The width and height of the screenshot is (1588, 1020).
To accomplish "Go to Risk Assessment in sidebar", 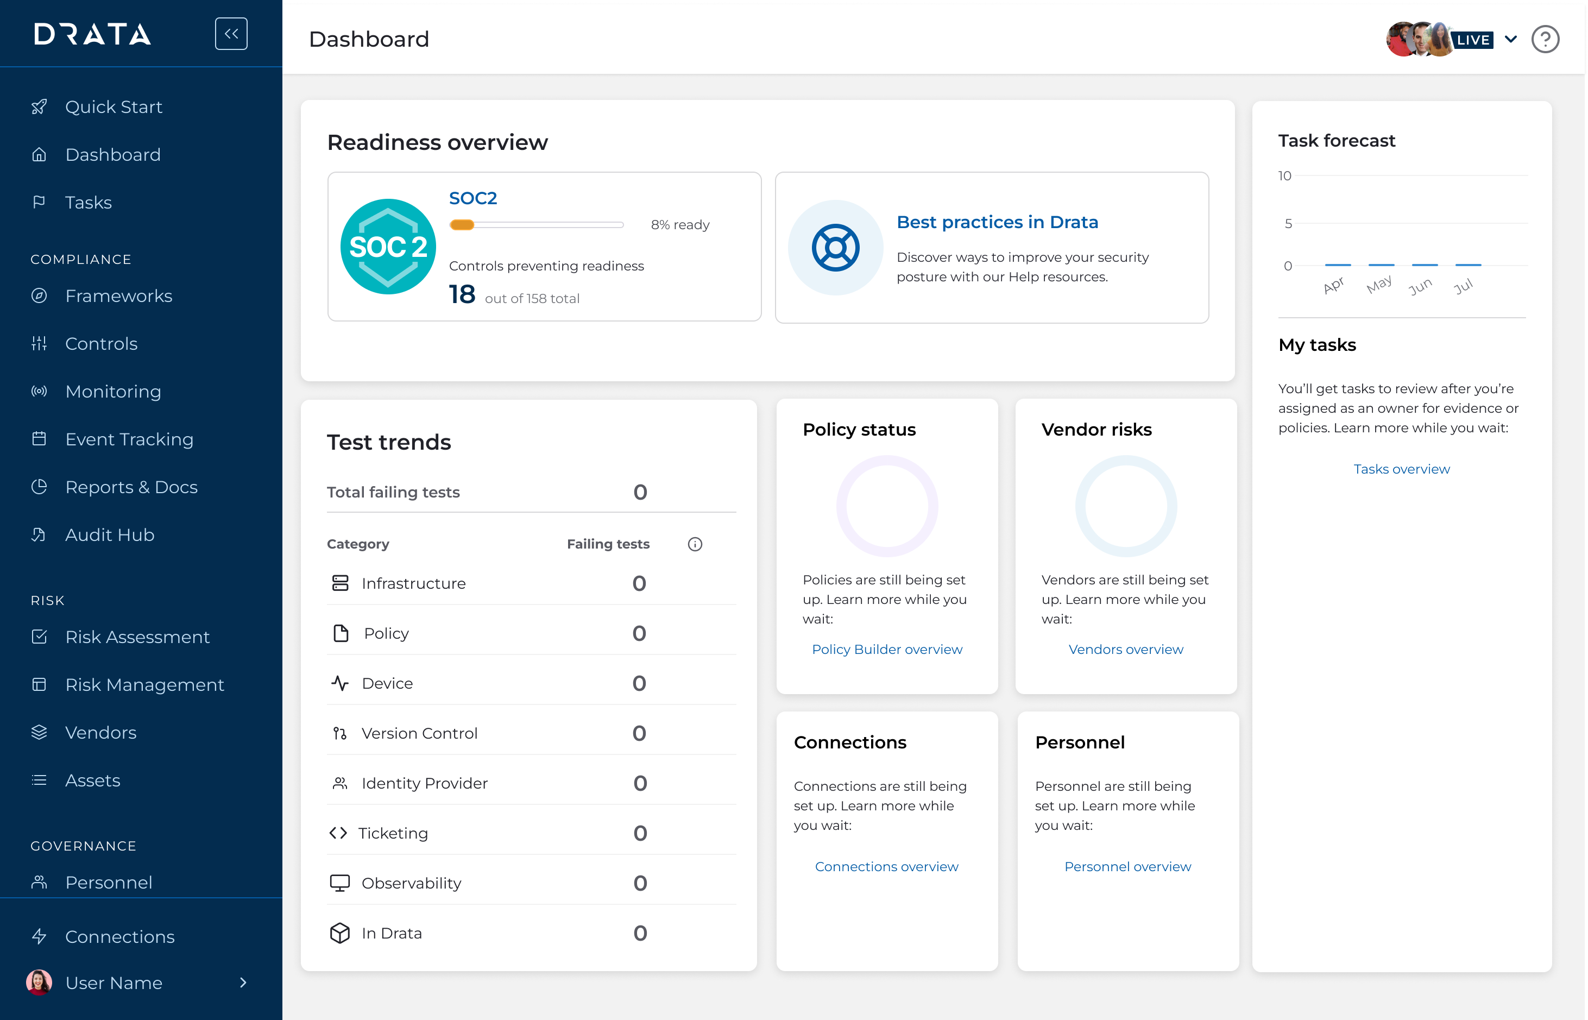I will [137, 637].
